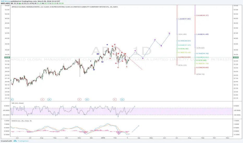Select the earnings 'E' marker near August
Image resolution: width=243 pixels, height=143 pixels.
click(x=42, y=99)
